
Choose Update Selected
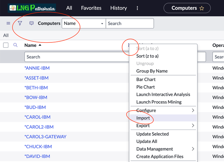pos(152,134)
